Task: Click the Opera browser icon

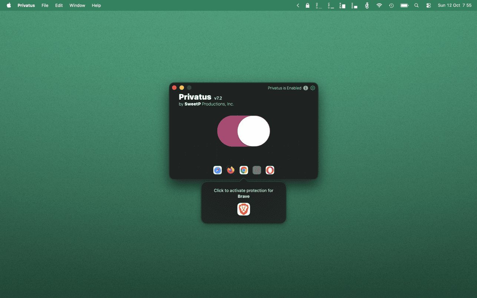Action: point(270,170)
